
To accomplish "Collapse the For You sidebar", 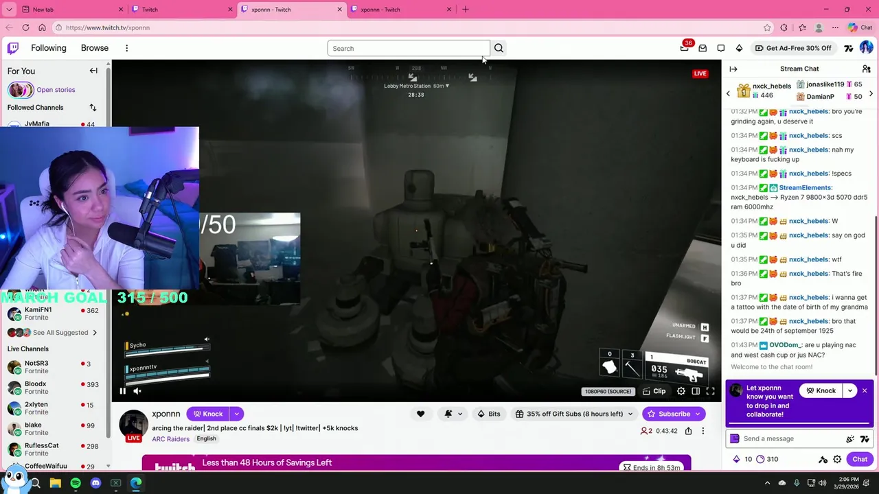I will pyautogui.click(x=93, y=71).
